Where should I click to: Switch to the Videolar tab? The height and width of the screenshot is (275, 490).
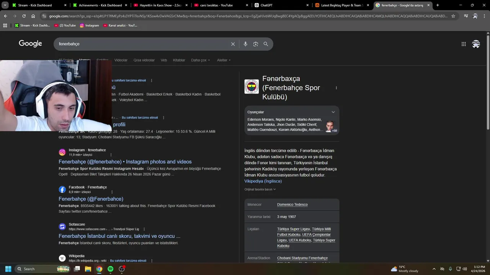pyautogui.click(x=121, y=60)
